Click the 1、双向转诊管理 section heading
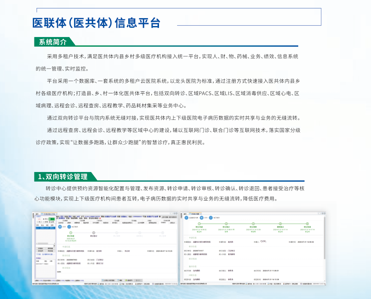Screen dimensions: 371x299 click(x=62, y=177)
